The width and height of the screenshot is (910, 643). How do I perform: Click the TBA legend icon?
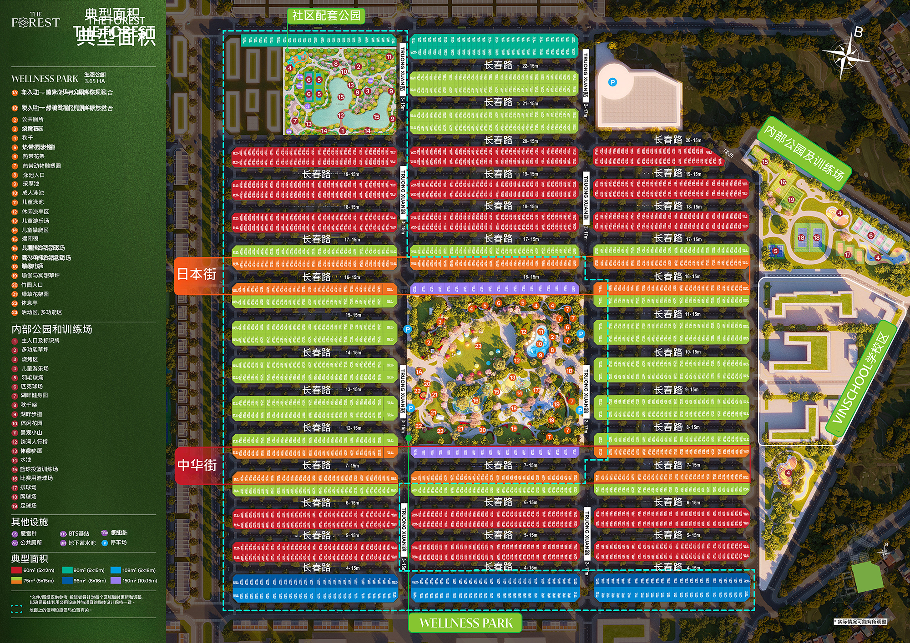(x=104, y=533)
